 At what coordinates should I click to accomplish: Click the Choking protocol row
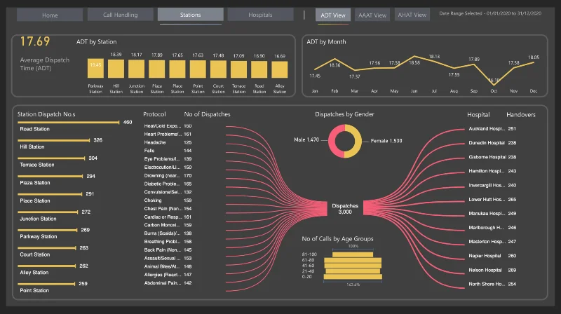[x=168, y=200]
